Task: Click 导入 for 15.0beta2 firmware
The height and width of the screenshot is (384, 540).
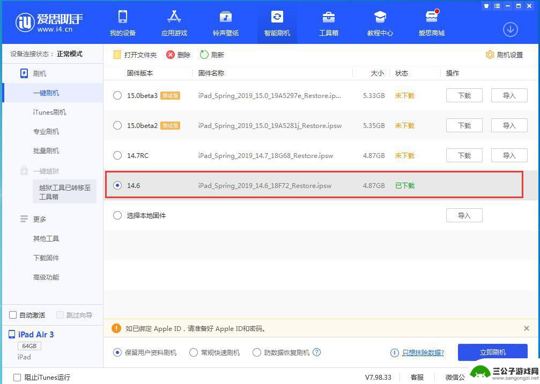Action: (509, 125)
